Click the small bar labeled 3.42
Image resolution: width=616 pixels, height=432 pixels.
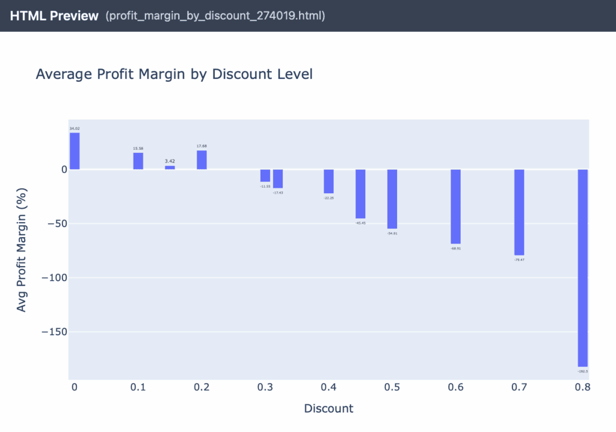point(170,167)
